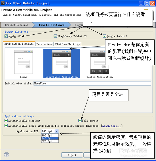156x161 pixels.
Task: Click the Initial view title field
Action: [x=92, y=83]
